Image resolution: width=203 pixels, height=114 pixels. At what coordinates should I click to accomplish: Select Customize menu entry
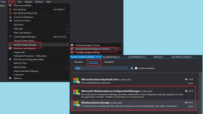click(x=19, y=75)
